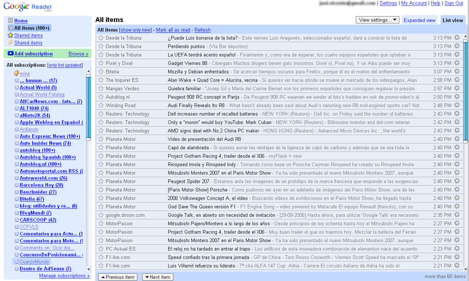Click arrow icon on 'Peugeot Spider 207' row
469x281 pixels.
coord(457,181)
